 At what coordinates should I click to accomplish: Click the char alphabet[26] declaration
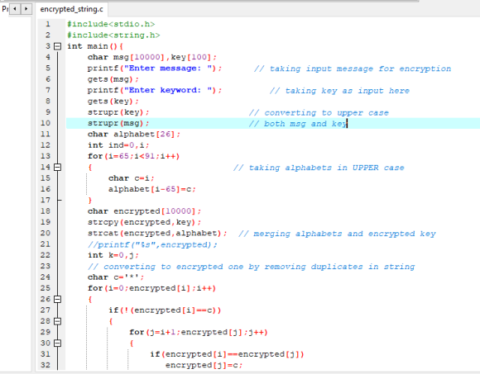tap(134, 135)
